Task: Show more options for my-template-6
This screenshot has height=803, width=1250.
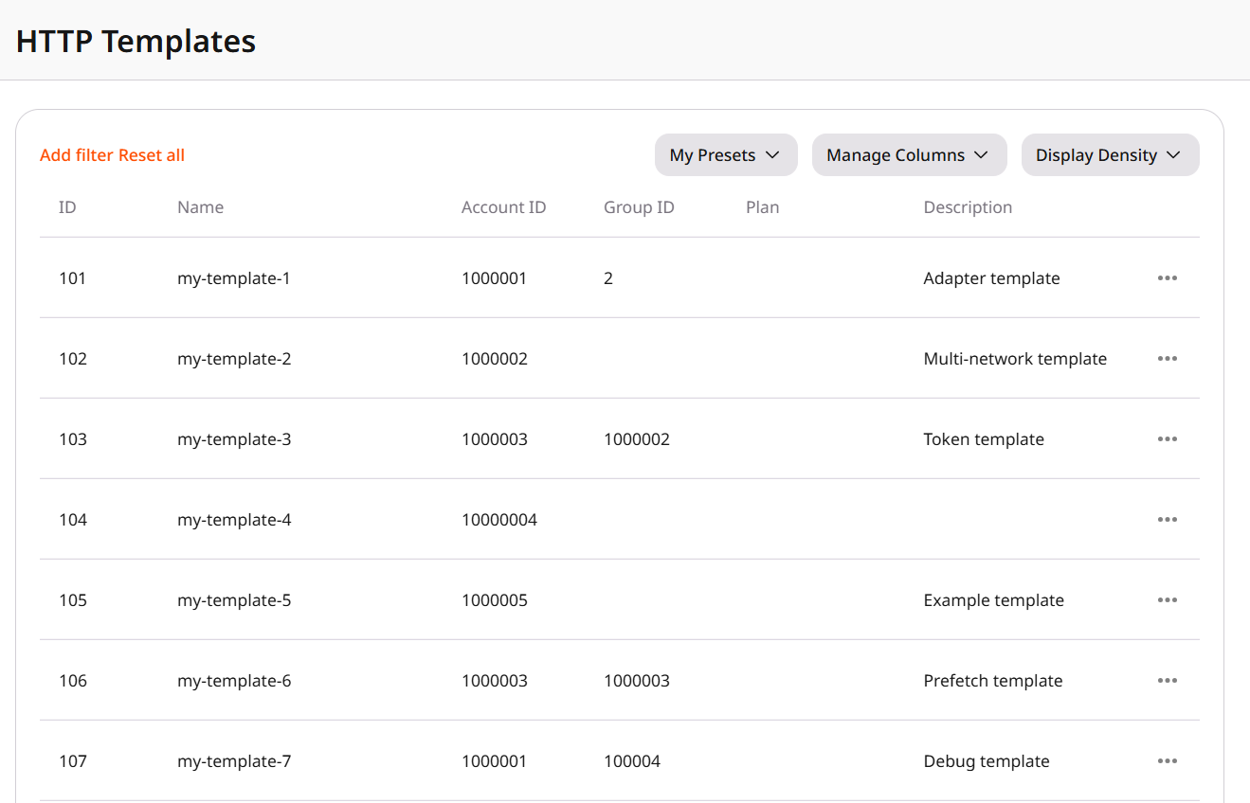Action: (1168, 680)
